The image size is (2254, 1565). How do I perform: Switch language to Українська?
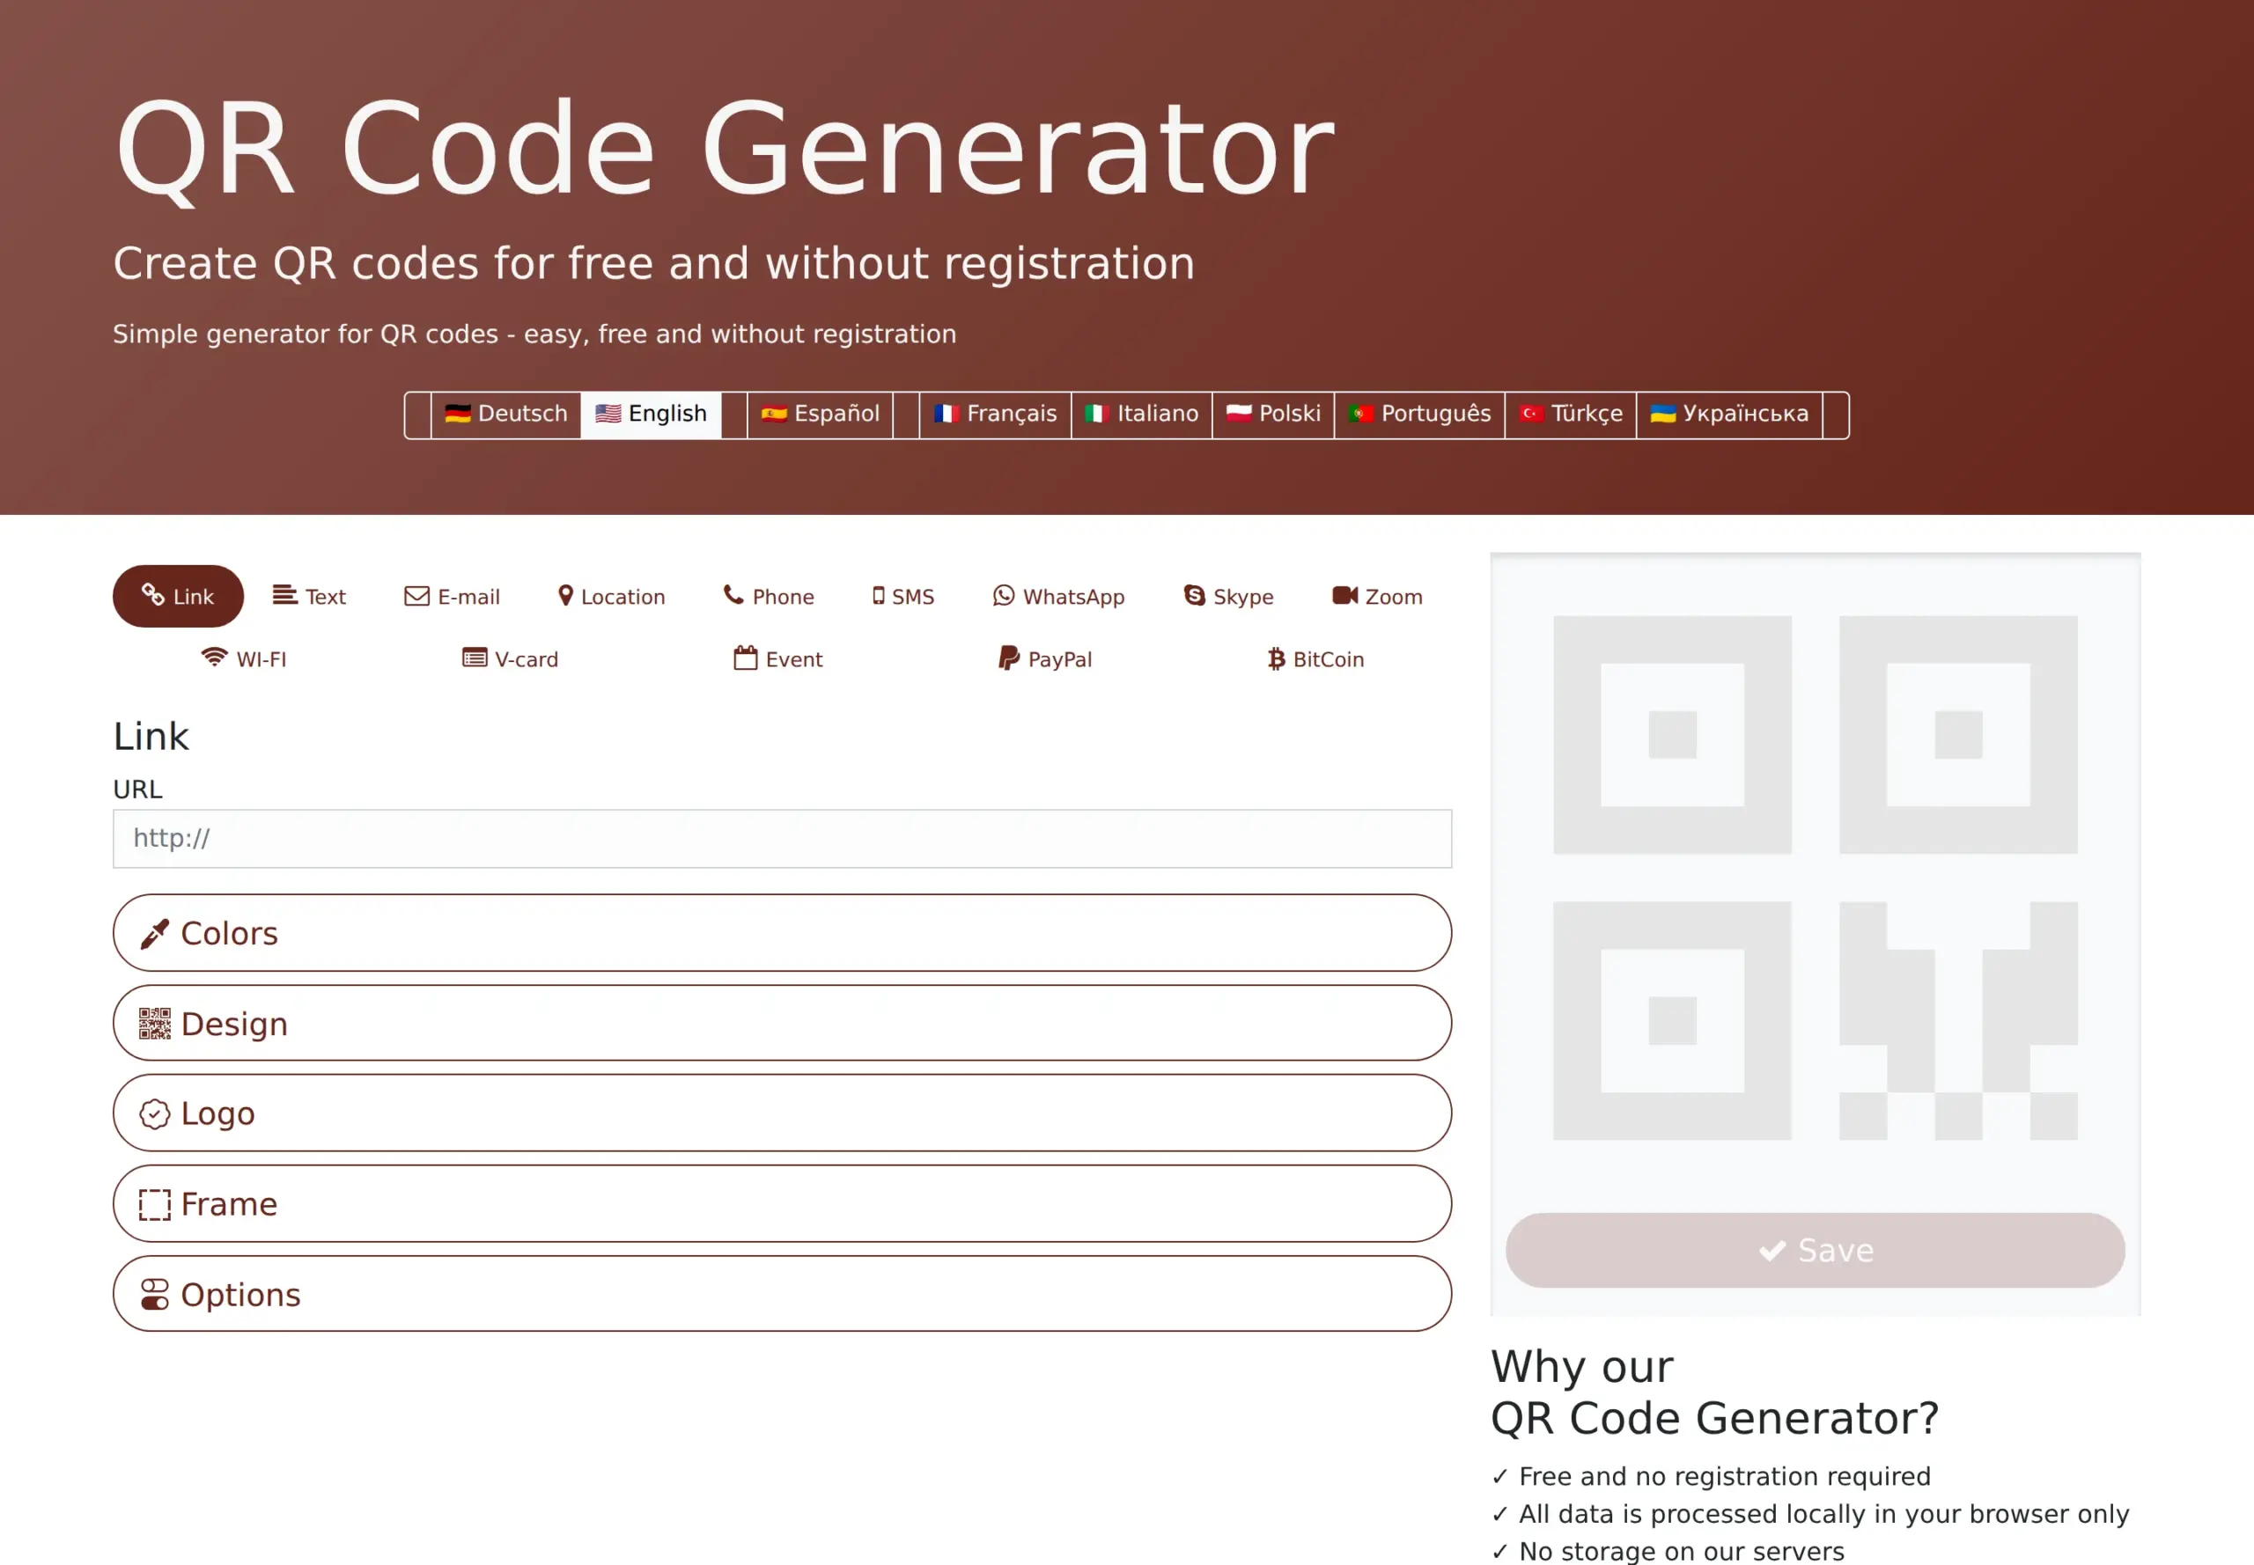click(1729, 414)
